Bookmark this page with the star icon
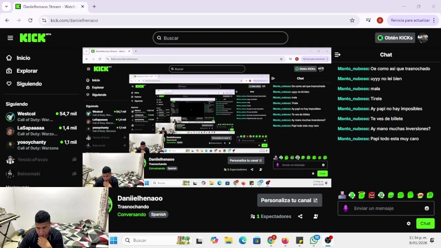441x248 pixels. pos(352,20)
